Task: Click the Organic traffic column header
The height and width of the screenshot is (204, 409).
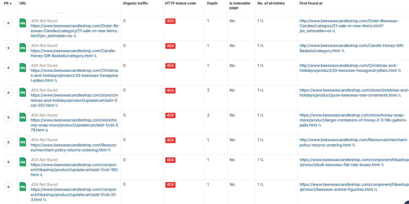Action: pos(135,3)
